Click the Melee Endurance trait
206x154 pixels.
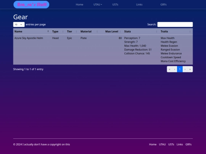(x=171, y=54)
